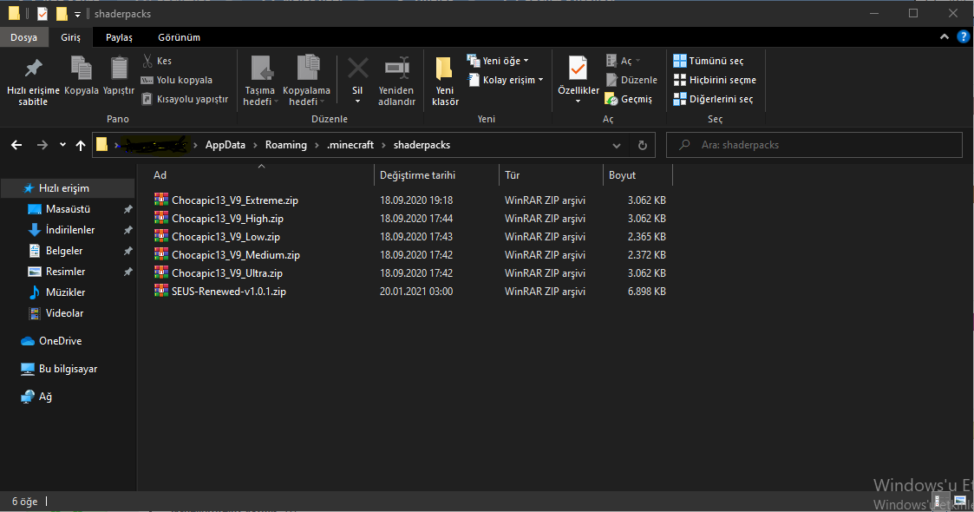The image size is (974, 512).
Task: Switch to the Görünüm ribbon tab
Action: pos(179,37)
